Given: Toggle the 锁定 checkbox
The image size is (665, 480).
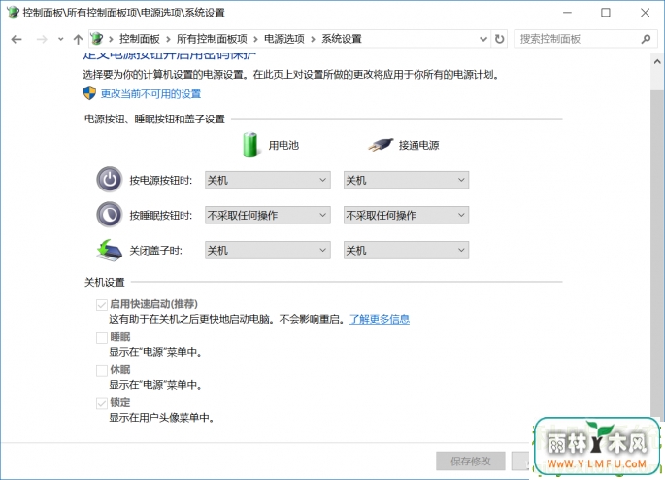Looking at the screenshot, I should pyautogui.click(x=101, y=403).
